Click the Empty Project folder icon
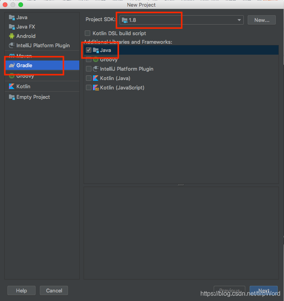Screen dimensions: 284x301 12,97
